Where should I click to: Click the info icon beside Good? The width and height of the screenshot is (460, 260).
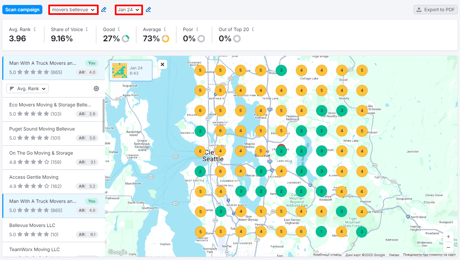119,29
